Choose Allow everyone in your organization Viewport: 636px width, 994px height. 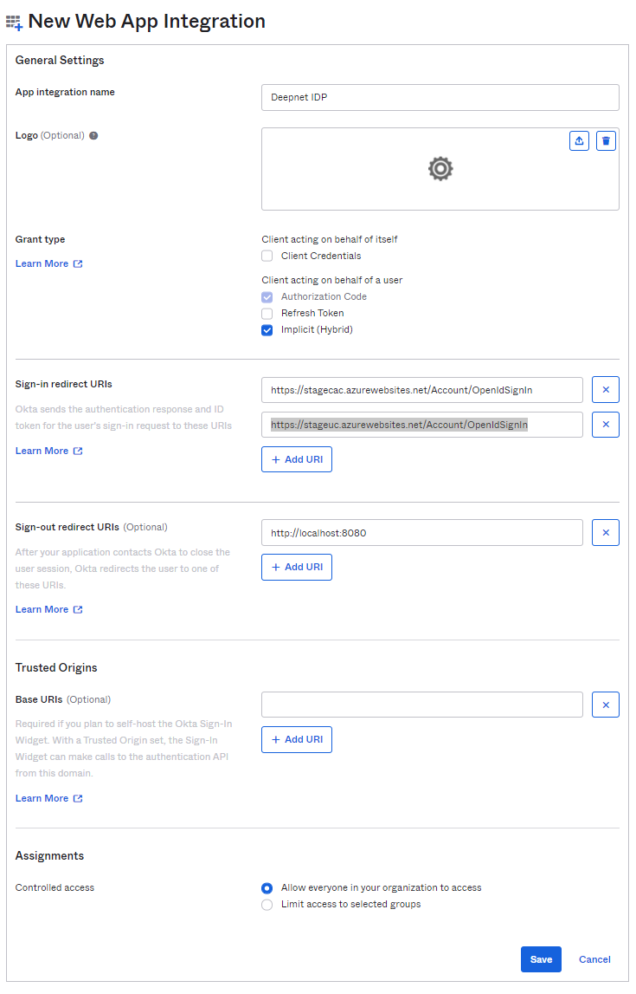pos(267,887)
